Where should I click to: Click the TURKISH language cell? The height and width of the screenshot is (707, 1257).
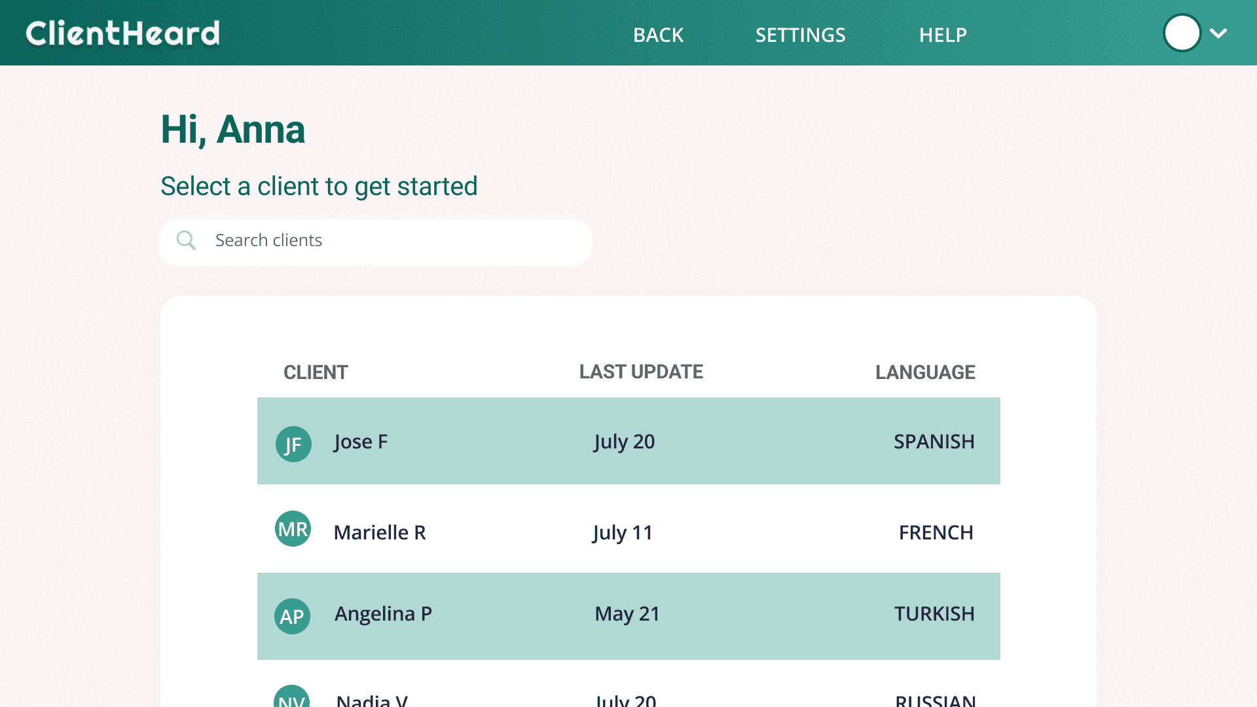click(x=934, y=614)
